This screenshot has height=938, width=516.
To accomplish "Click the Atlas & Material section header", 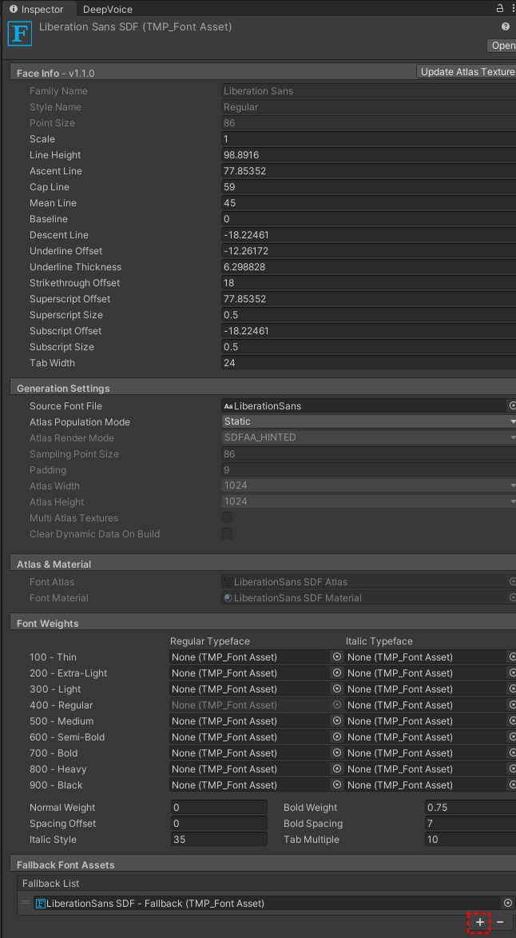I will pos(263,564).
